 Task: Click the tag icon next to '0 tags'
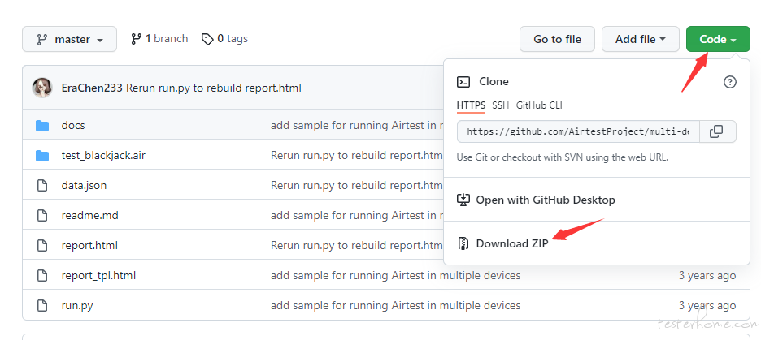(x=207, y=39)
